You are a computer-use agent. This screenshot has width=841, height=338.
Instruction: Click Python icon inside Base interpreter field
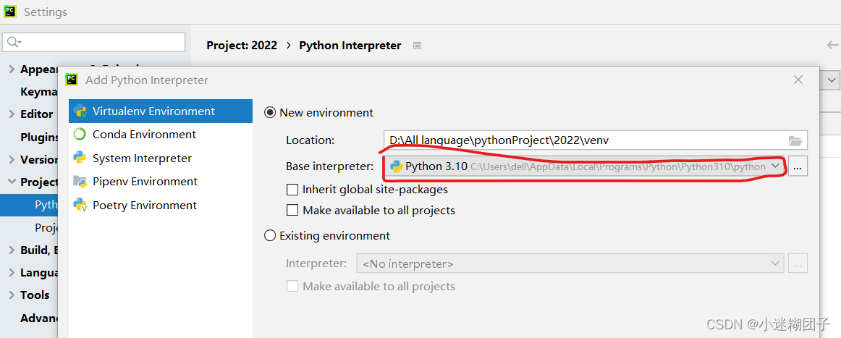pyautogui.click(x=397, y=166)
